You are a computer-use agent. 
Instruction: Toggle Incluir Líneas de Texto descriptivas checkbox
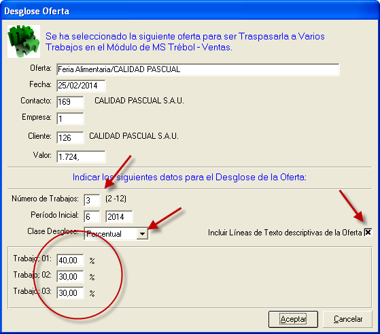tap(368, 233)
